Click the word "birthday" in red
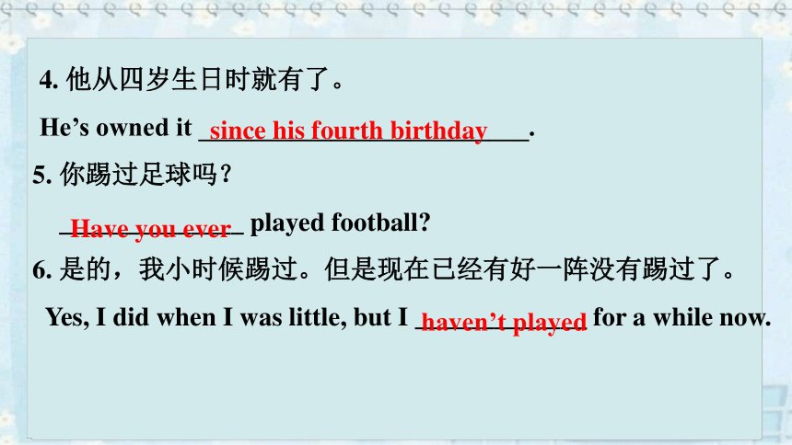The image size is (792, 445). pyautogui.click(x=438, y=131)
